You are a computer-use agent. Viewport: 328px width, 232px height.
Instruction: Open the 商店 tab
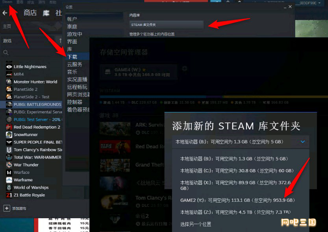pos(30,13)
